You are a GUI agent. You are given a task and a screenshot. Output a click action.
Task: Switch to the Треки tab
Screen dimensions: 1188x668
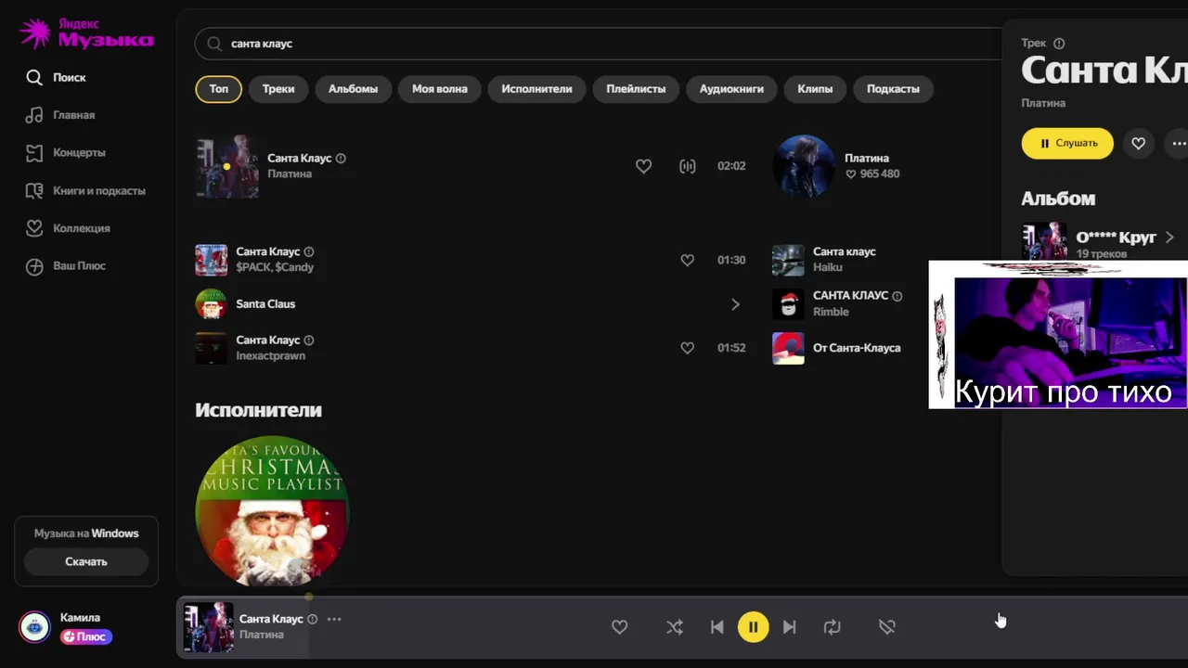click(x=278, y=89)
